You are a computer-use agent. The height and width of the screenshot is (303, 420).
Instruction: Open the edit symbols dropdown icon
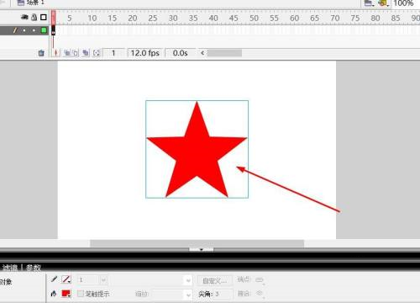tap(384, 3)
